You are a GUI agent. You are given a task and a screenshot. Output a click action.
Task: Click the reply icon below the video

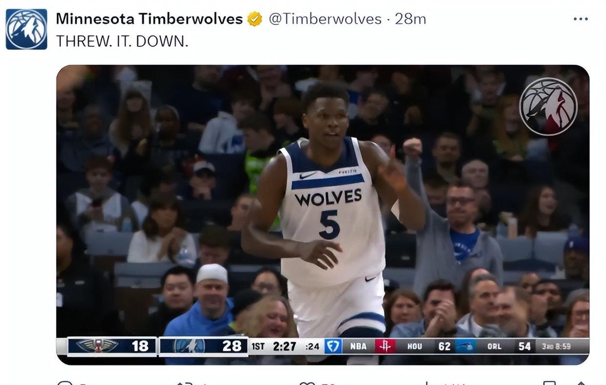[65, 383]
